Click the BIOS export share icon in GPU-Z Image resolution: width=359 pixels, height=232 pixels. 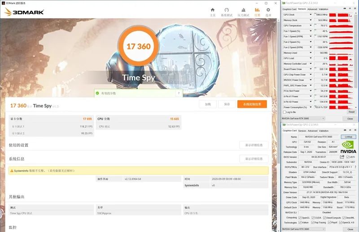tap(342, 157)
